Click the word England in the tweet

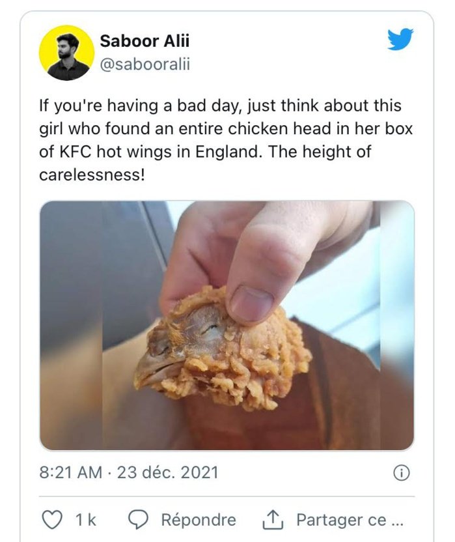[x=227, y=152]
